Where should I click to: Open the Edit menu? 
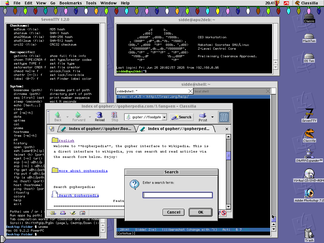[x=28, y=3]
